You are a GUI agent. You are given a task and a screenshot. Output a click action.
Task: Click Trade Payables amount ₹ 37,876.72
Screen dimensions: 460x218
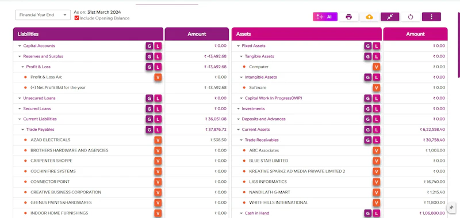tap(216, 130)
